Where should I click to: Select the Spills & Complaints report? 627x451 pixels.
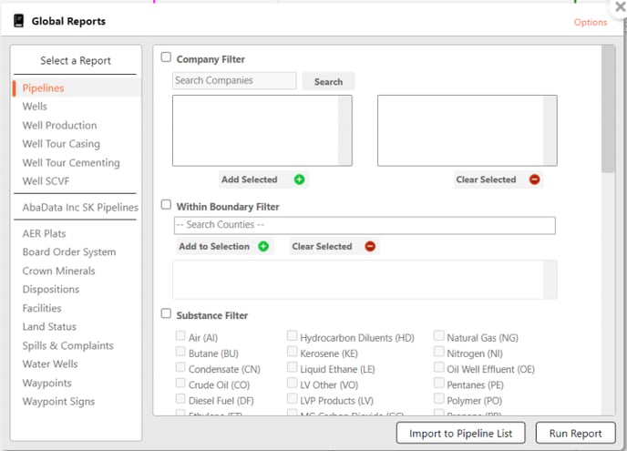(x=67, y=345)
